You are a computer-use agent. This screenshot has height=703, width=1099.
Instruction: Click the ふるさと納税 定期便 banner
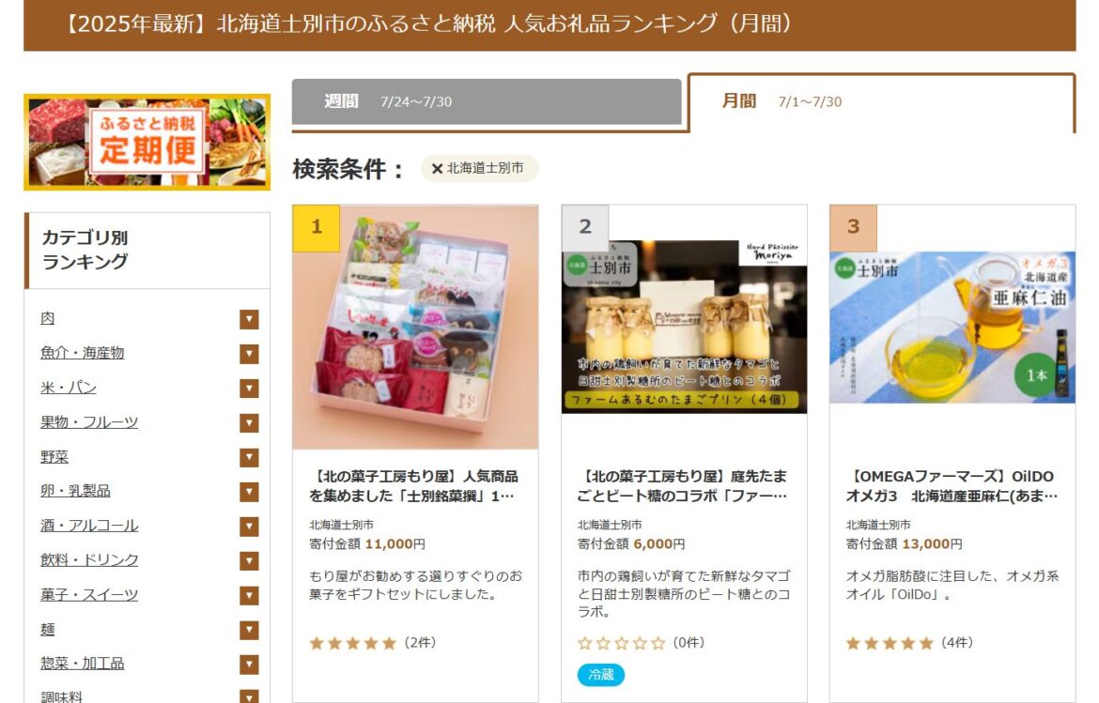pos(147,142)
